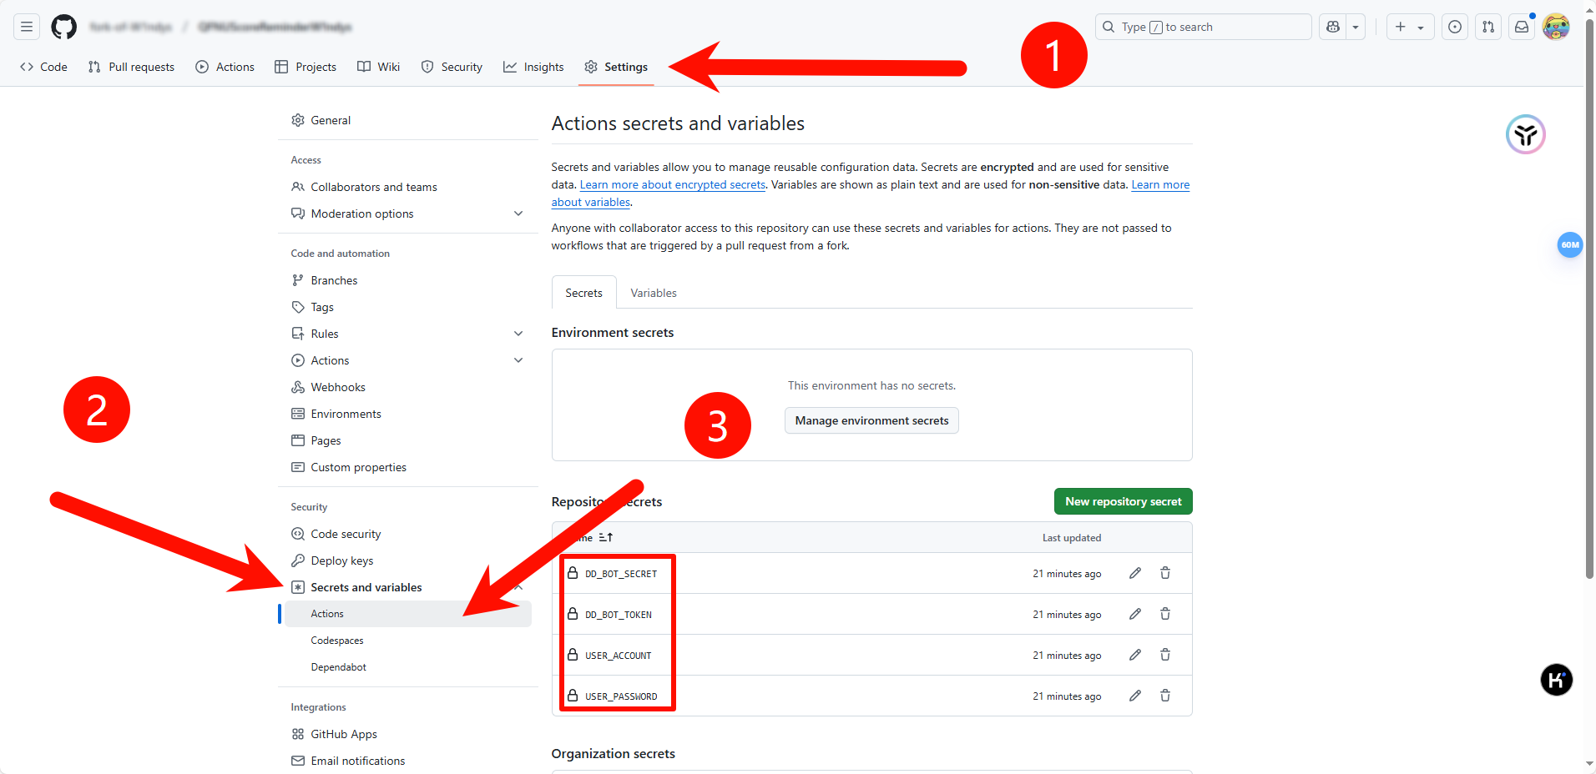The height and width of the screenshot is (774, 1596).
Task: Click Manage environment secrets button
Action: pyautogui.click(x=871, y=420)
